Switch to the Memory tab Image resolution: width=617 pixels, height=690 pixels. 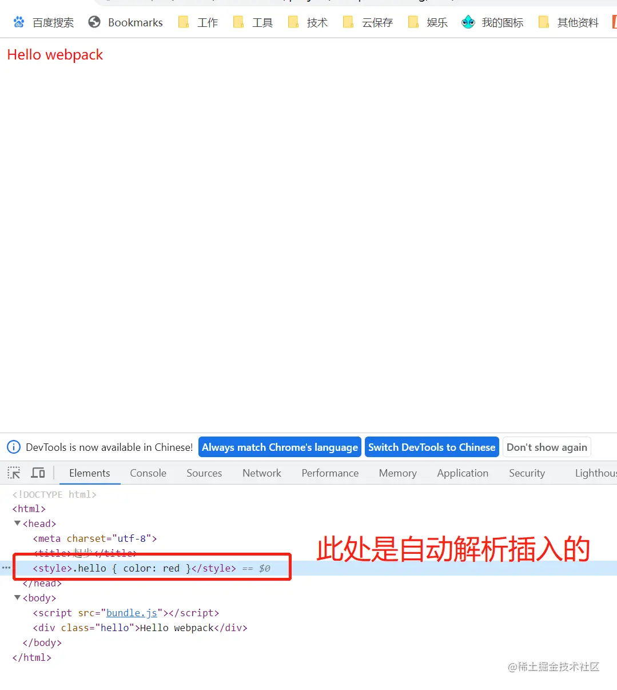(x=397, y=473)
